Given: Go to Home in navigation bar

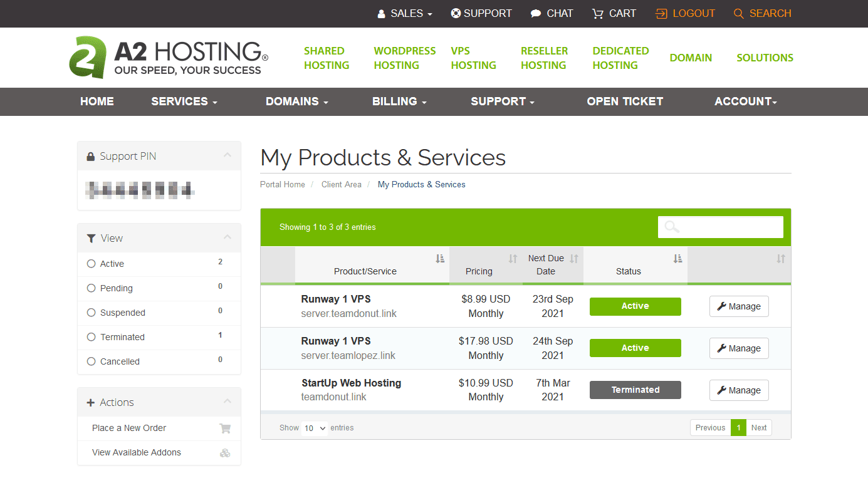Looking at the screenshot, I should (97, 101).
